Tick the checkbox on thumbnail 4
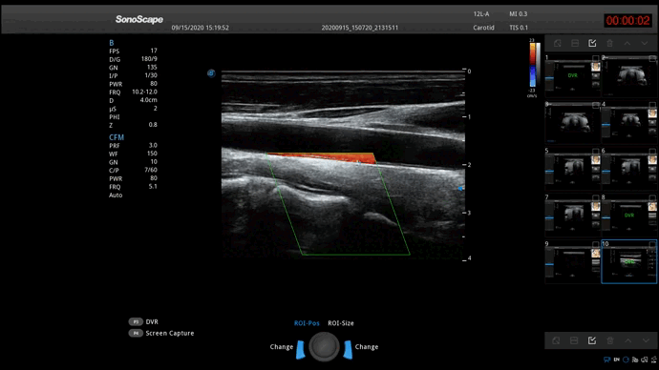The image size is (659, 370). click(652, 105)
